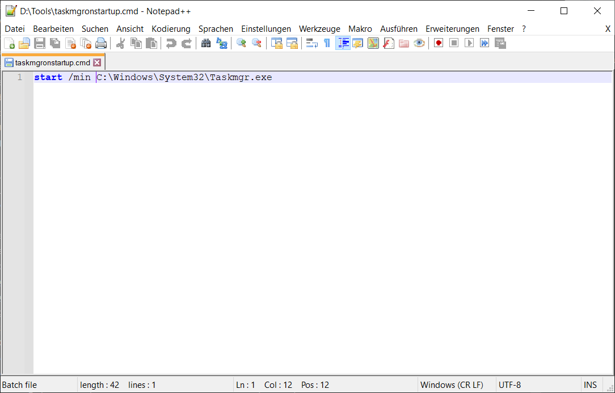Screen dimensions: 615x393
Task: Toggle the indent guide button
Action: pos(343,43)
